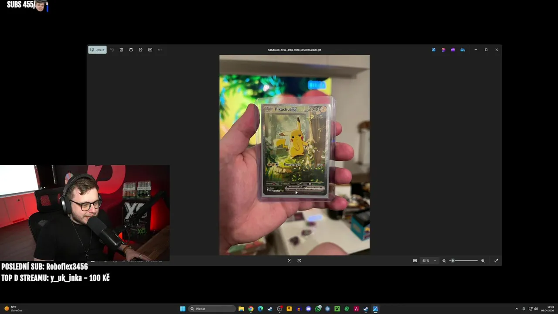Click the Upravit edit button

97,50
